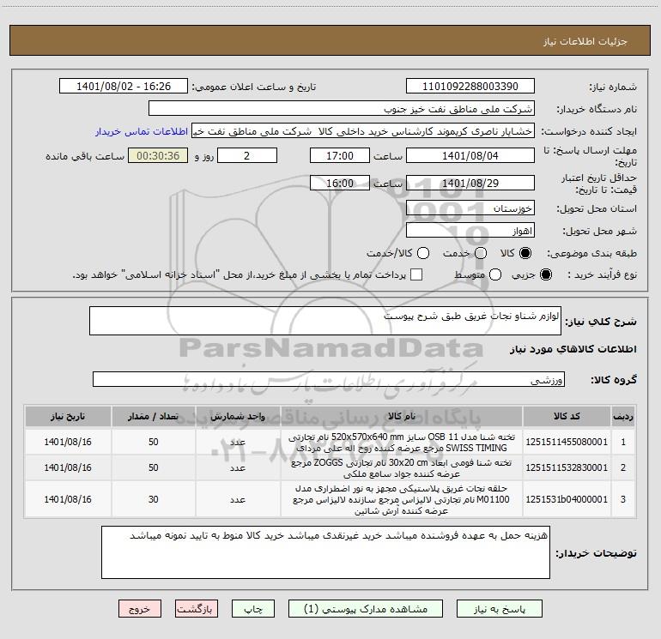The width and height of the screenshot is (661, 639).
Task: Click the days remaining field showing 2
Action: [247, 155]
